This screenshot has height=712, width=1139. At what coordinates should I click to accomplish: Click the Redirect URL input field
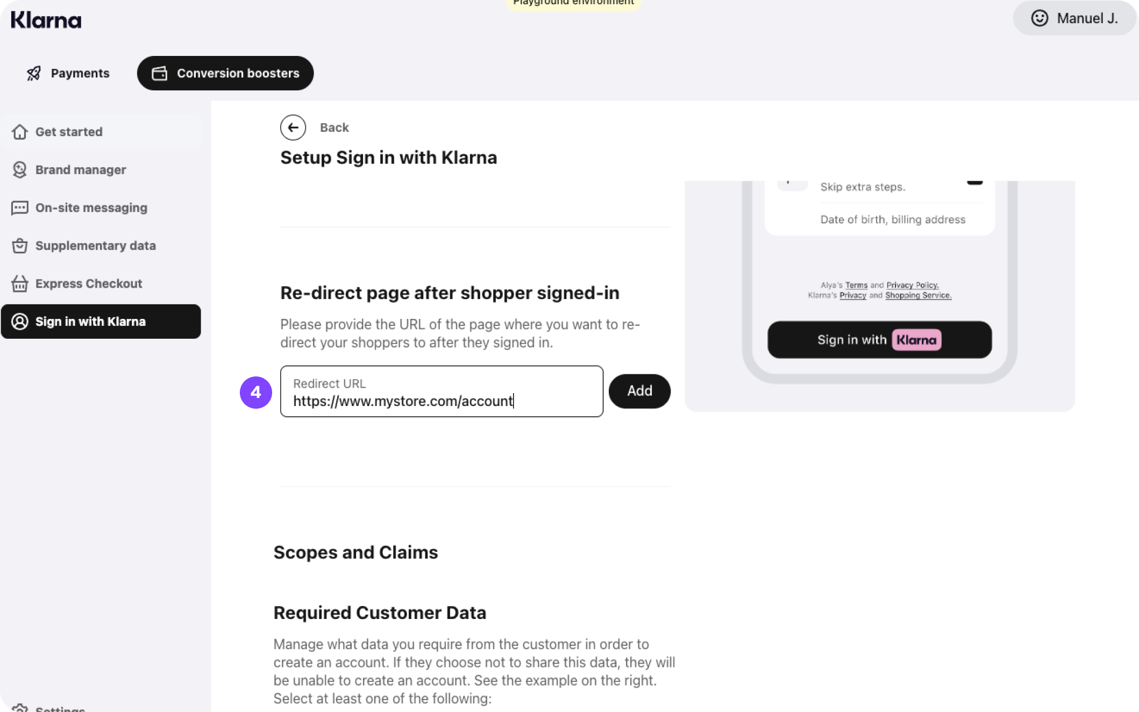coord(441,392)
